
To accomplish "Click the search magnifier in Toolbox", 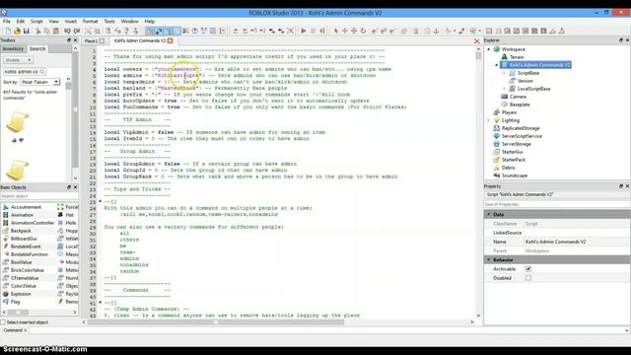I will click(42, 72).
